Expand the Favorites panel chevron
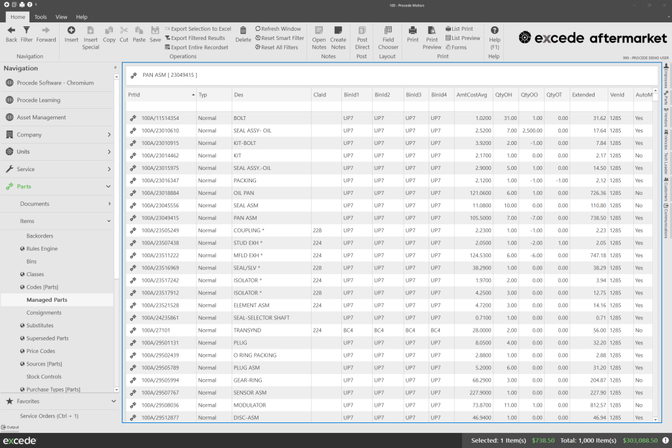This screenshot has width=672, height=448. [x=113, y=401]
